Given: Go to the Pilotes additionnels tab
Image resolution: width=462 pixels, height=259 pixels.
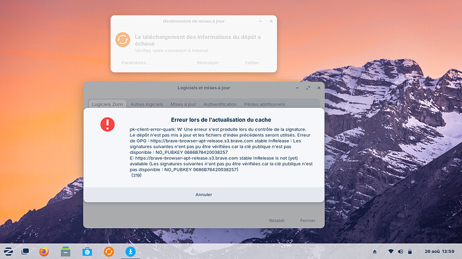Looking at the screenshot, I should tap(264, 104).
